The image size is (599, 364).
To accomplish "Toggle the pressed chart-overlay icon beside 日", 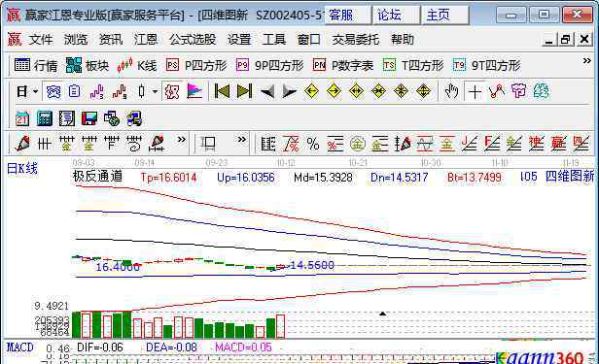I will tap(53, 91).
